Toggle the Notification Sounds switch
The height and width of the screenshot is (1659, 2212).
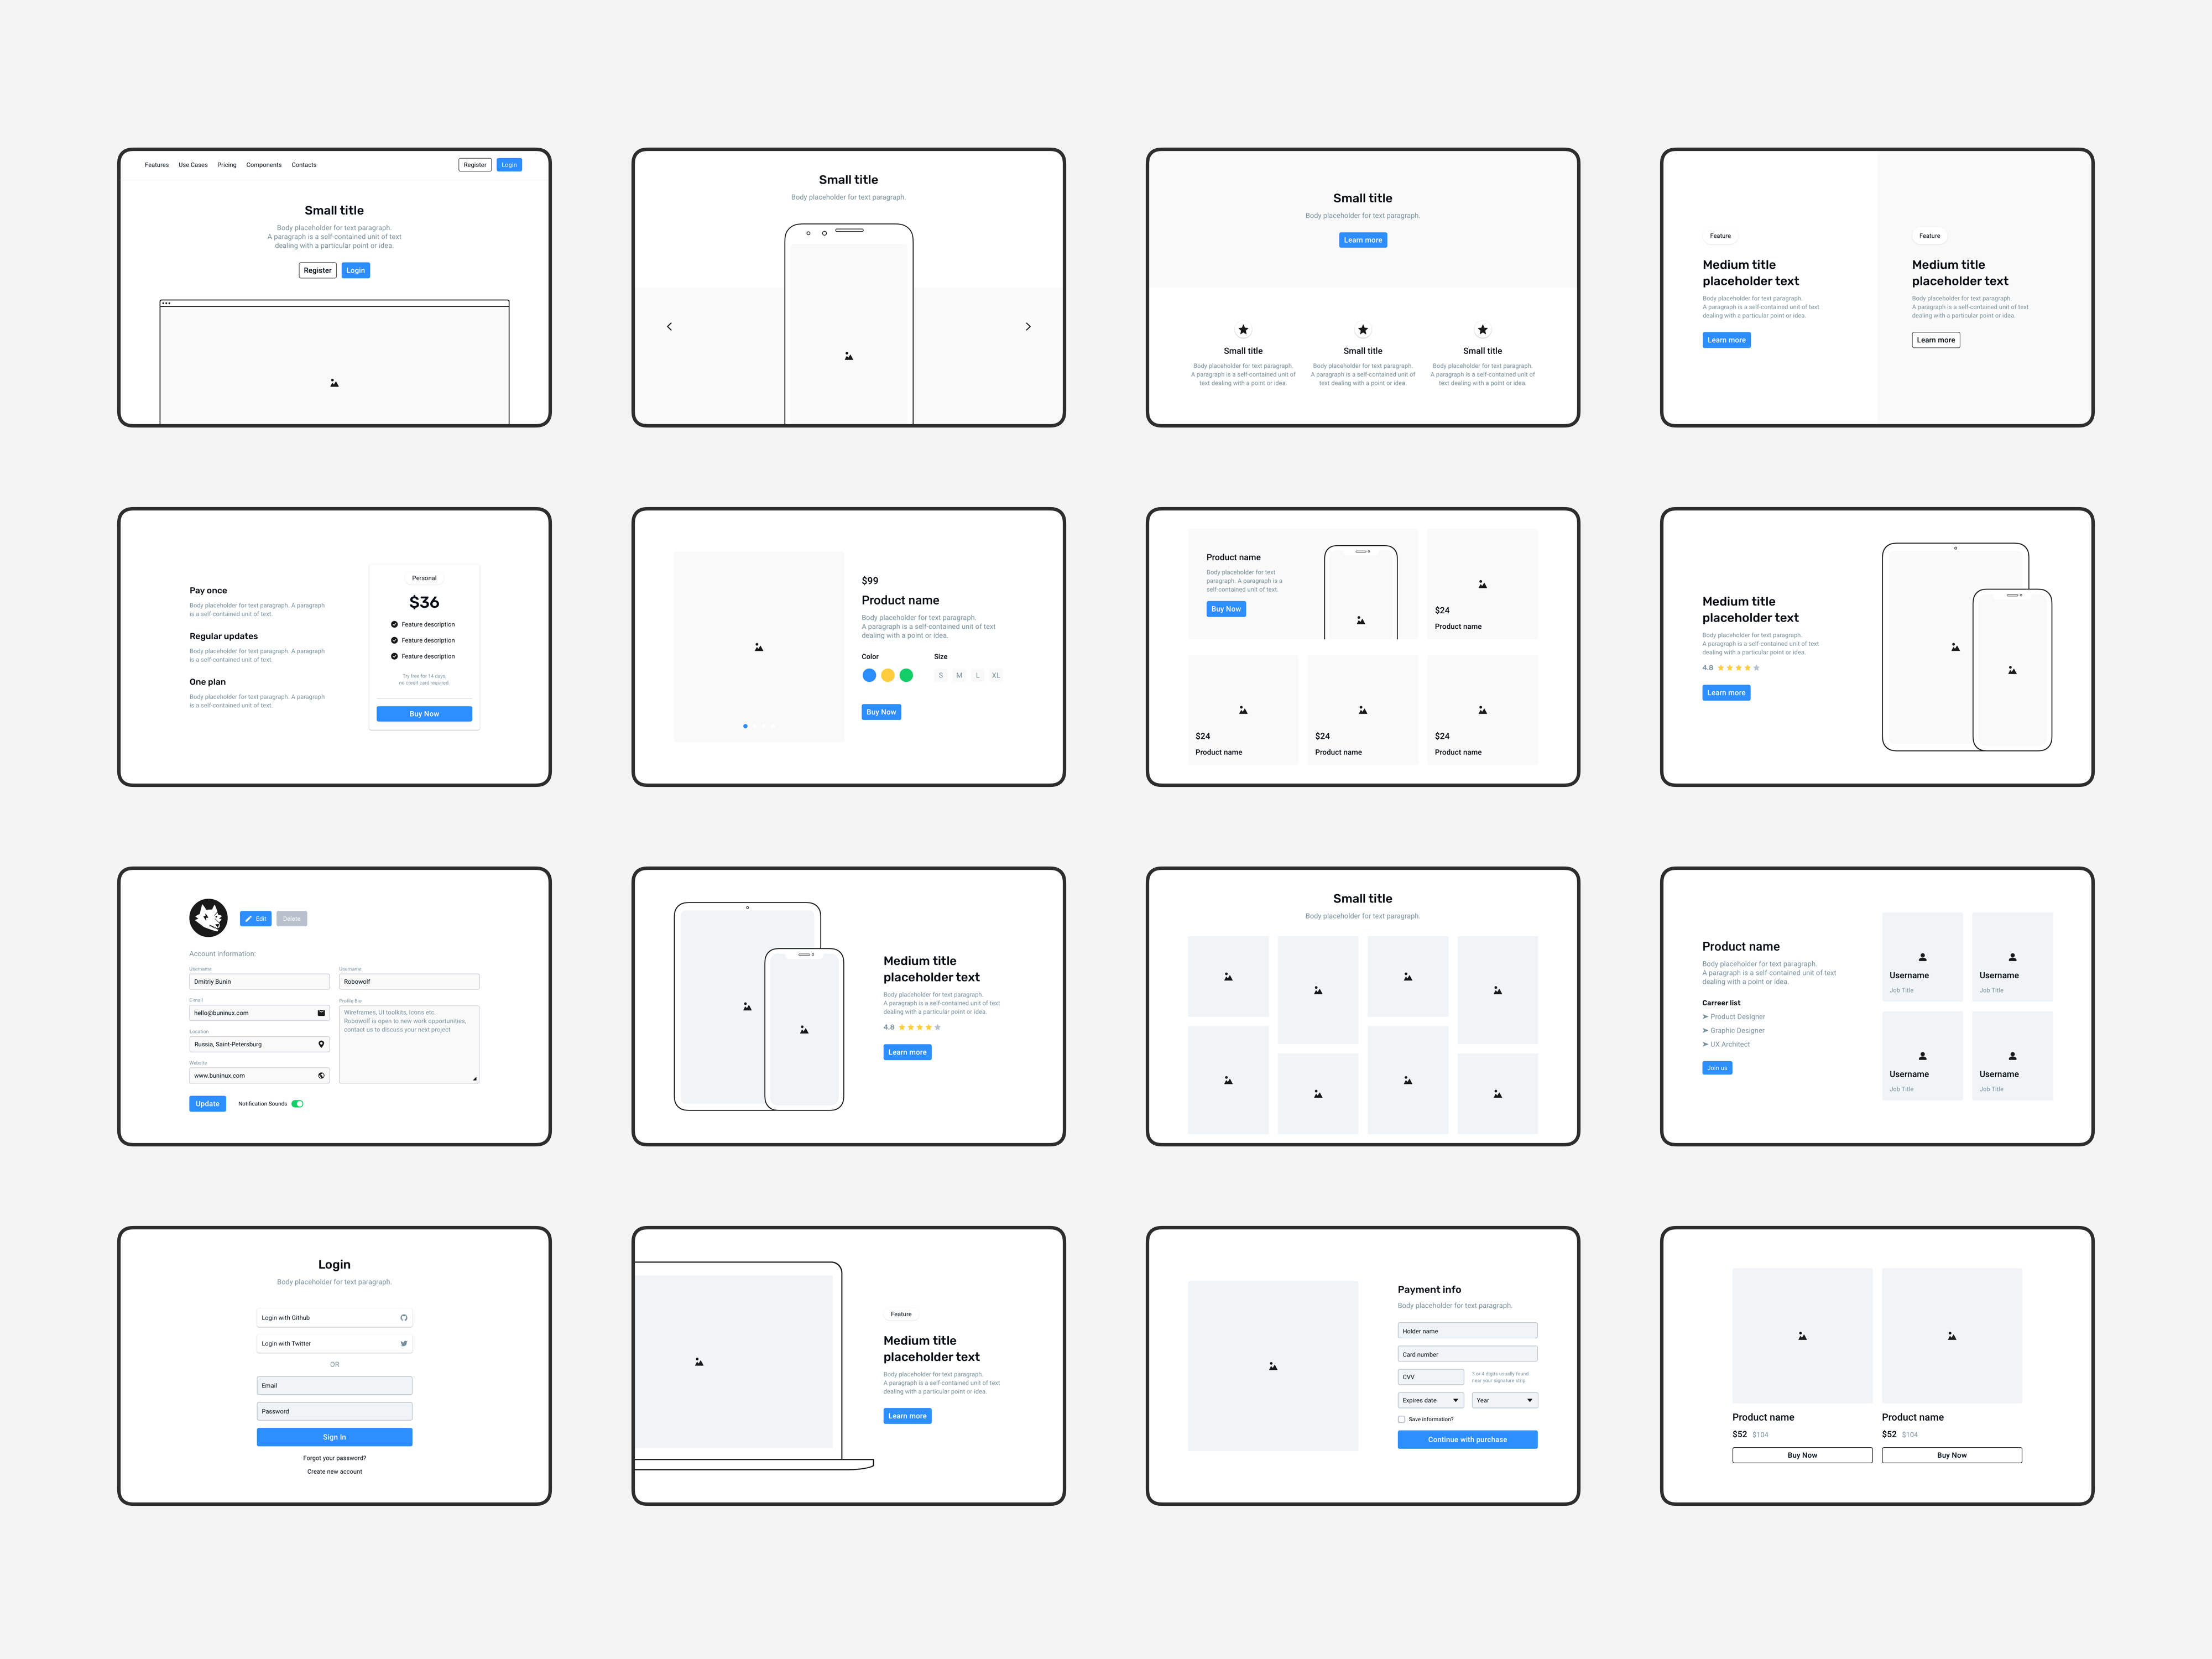point(297,1104)
